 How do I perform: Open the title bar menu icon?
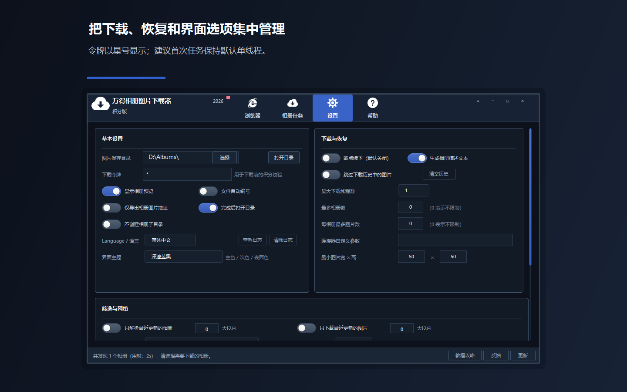pyautogui.click(x=478, y=101)
